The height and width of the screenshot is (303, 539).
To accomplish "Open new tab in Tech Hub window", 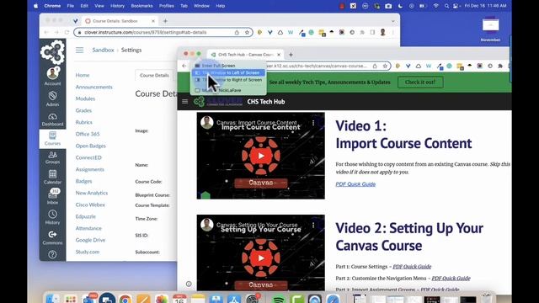I will 291,55.
